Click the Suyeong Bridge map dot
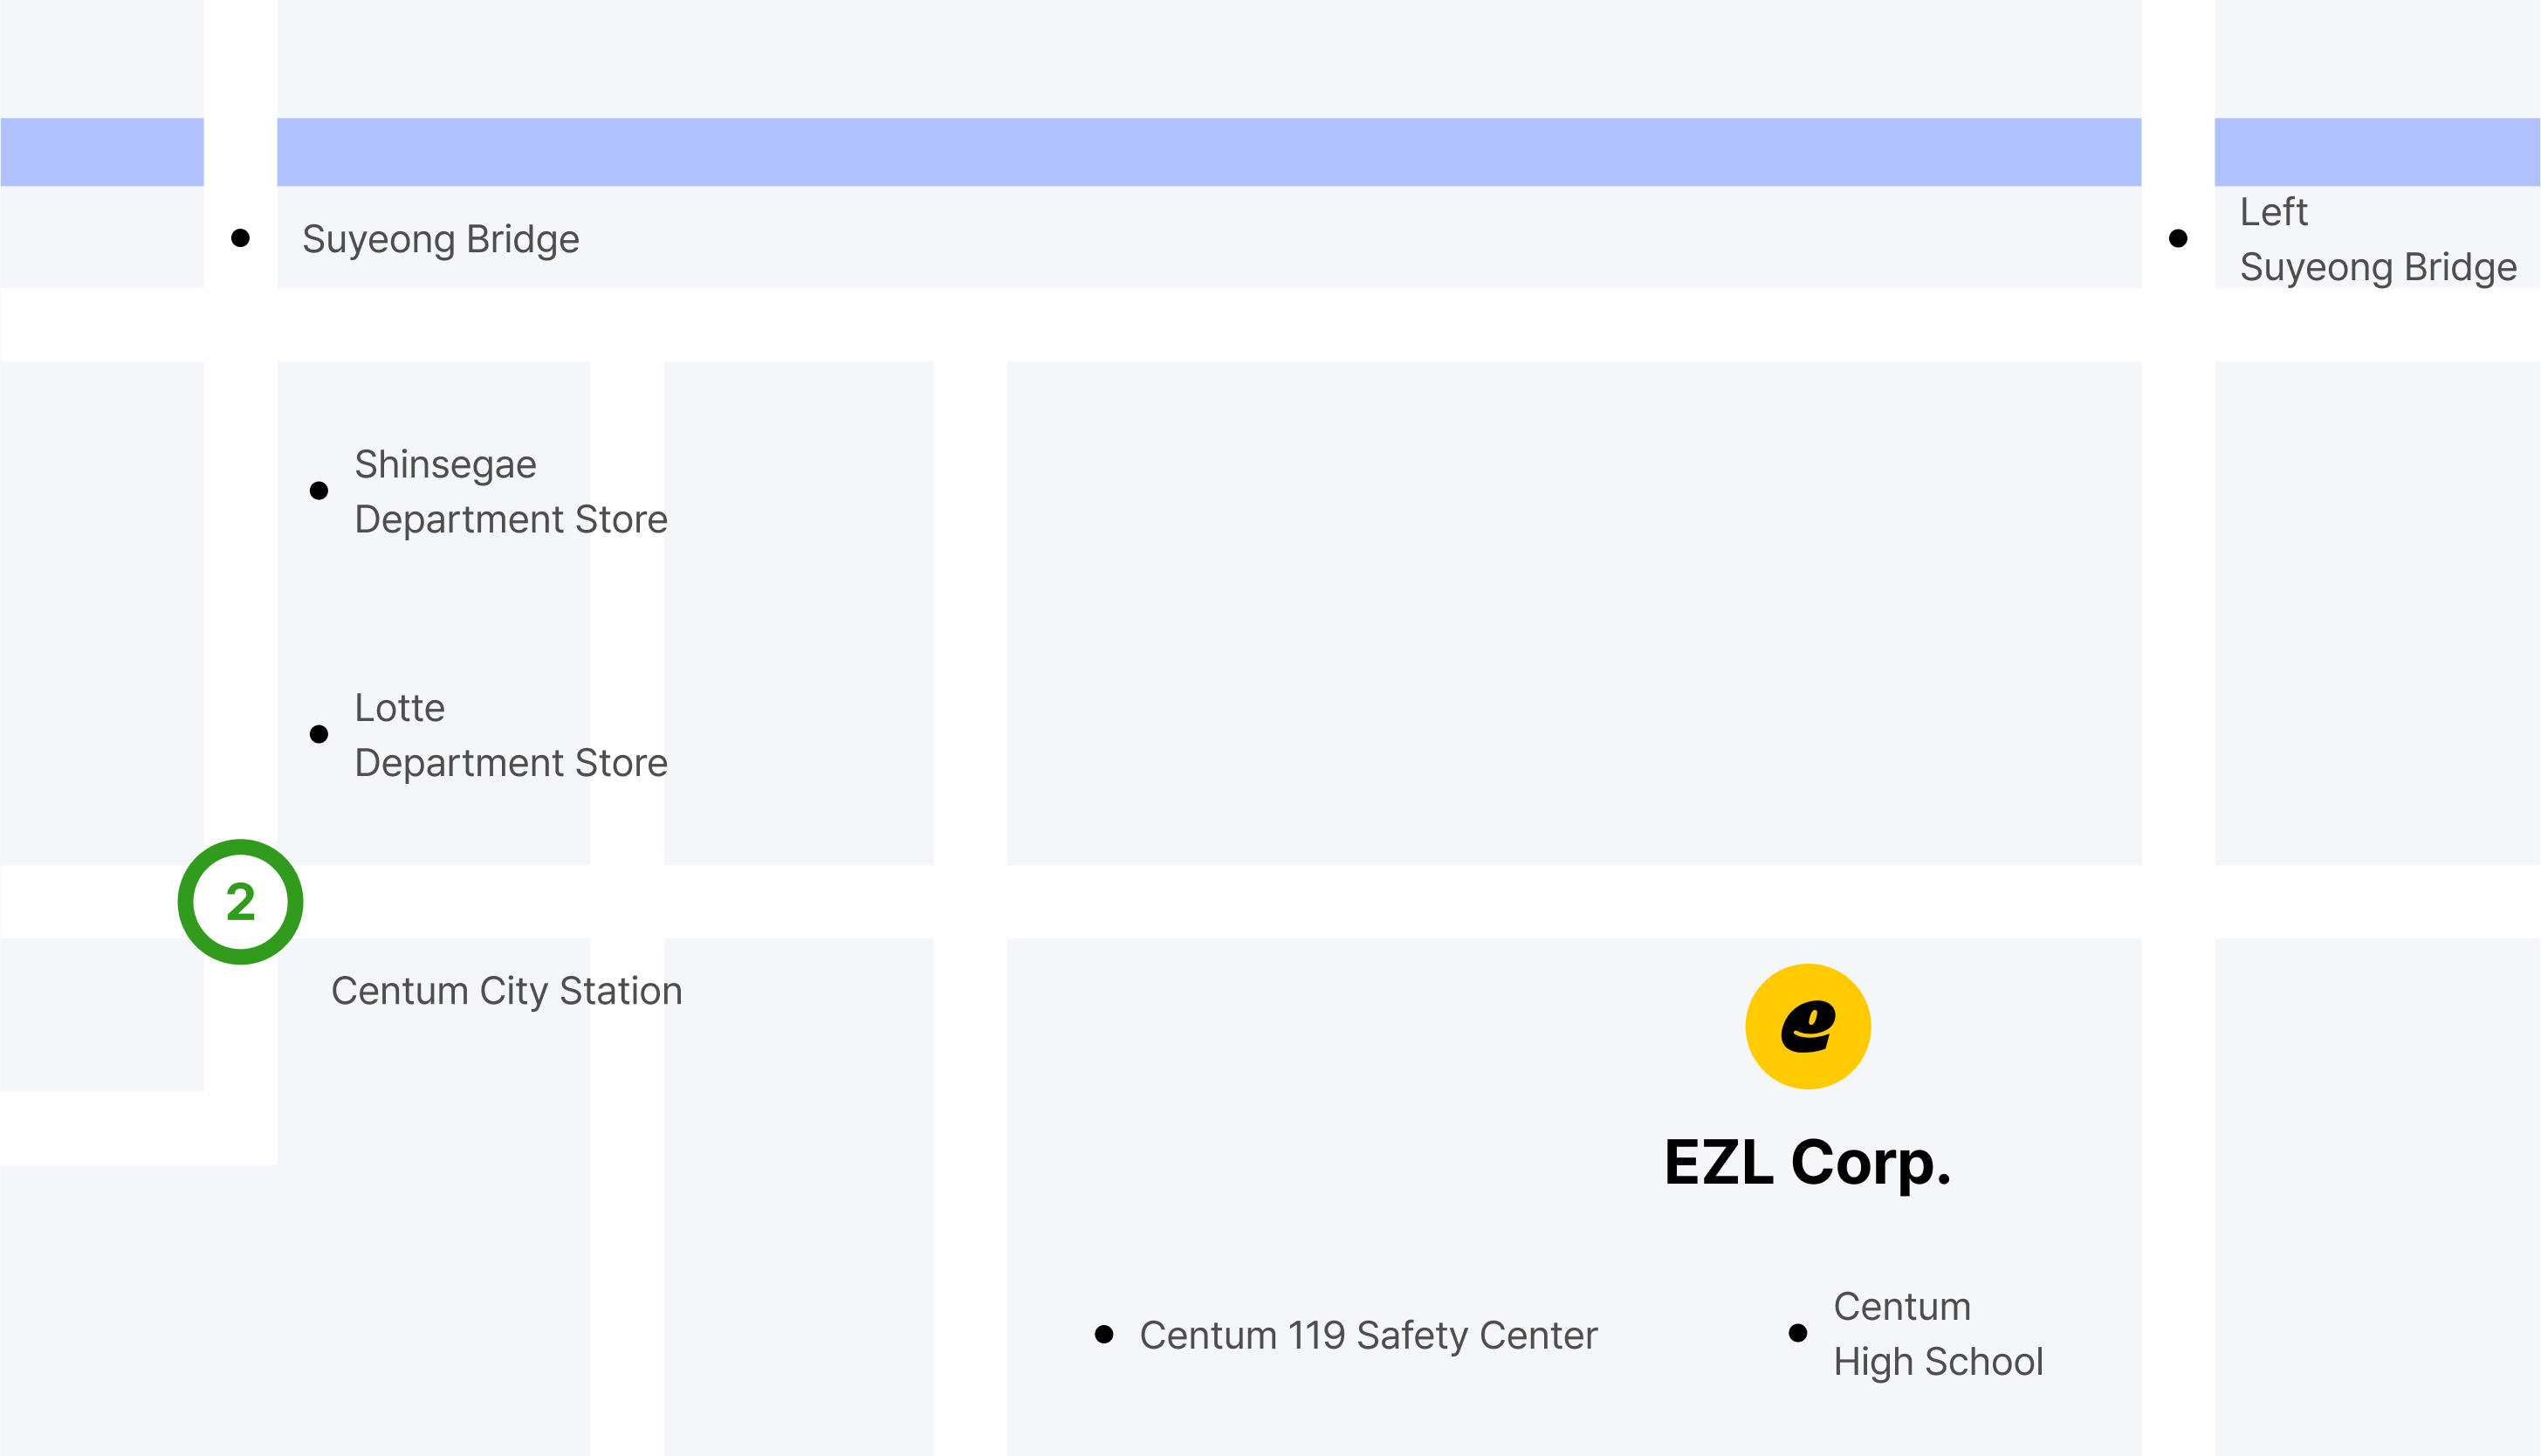The width and height of the screenshot is (2541, 1456). (240, 238)
